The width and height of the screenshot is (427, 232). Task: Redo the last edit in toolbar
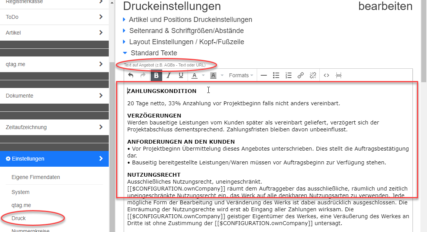(x=143, y=75)
